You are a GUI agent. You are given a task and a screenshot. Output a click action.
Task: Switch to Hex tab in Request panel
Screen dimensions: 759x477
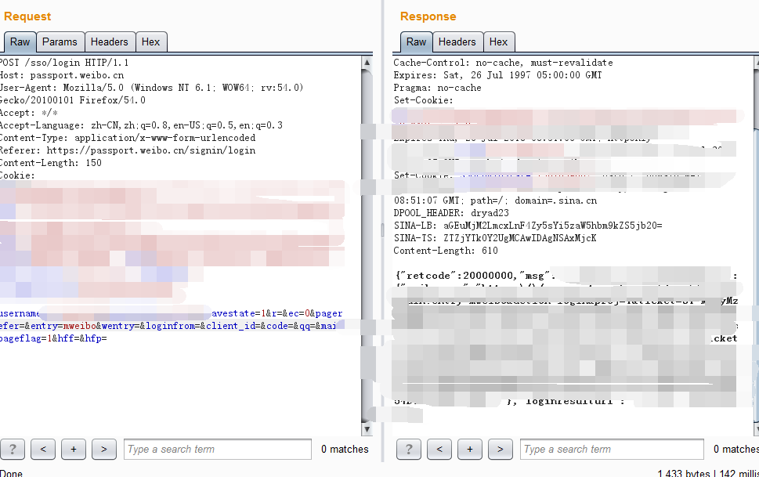pyautogui.click(x=150, y=42)
